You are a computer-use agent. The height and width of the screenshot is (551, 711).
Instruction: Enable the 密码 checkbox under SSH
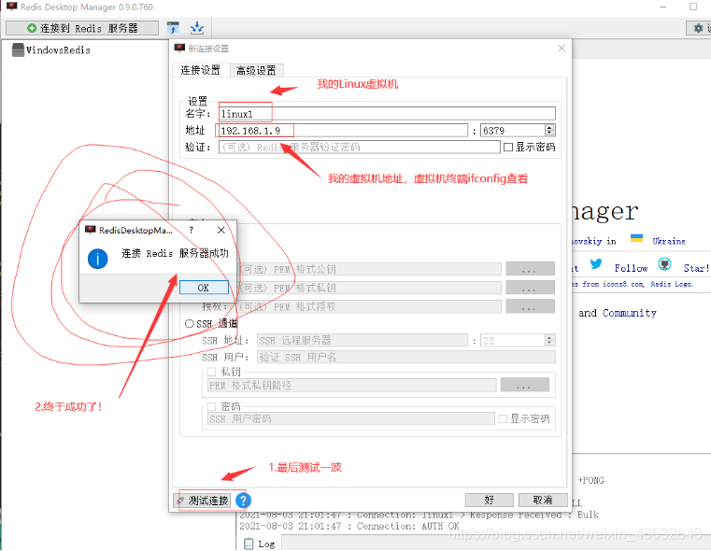(211, 406)
